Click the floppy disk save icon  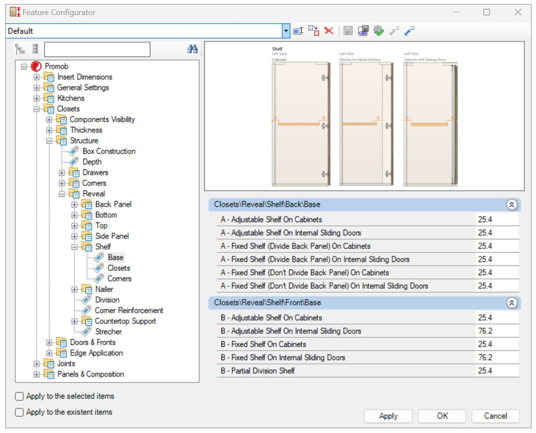pos(348,31)
